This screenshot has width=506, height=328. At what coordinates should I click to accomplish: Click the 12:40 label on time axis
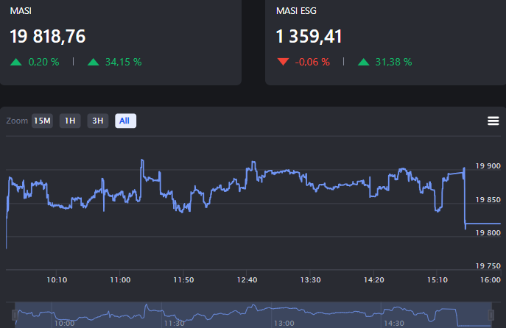247,280
